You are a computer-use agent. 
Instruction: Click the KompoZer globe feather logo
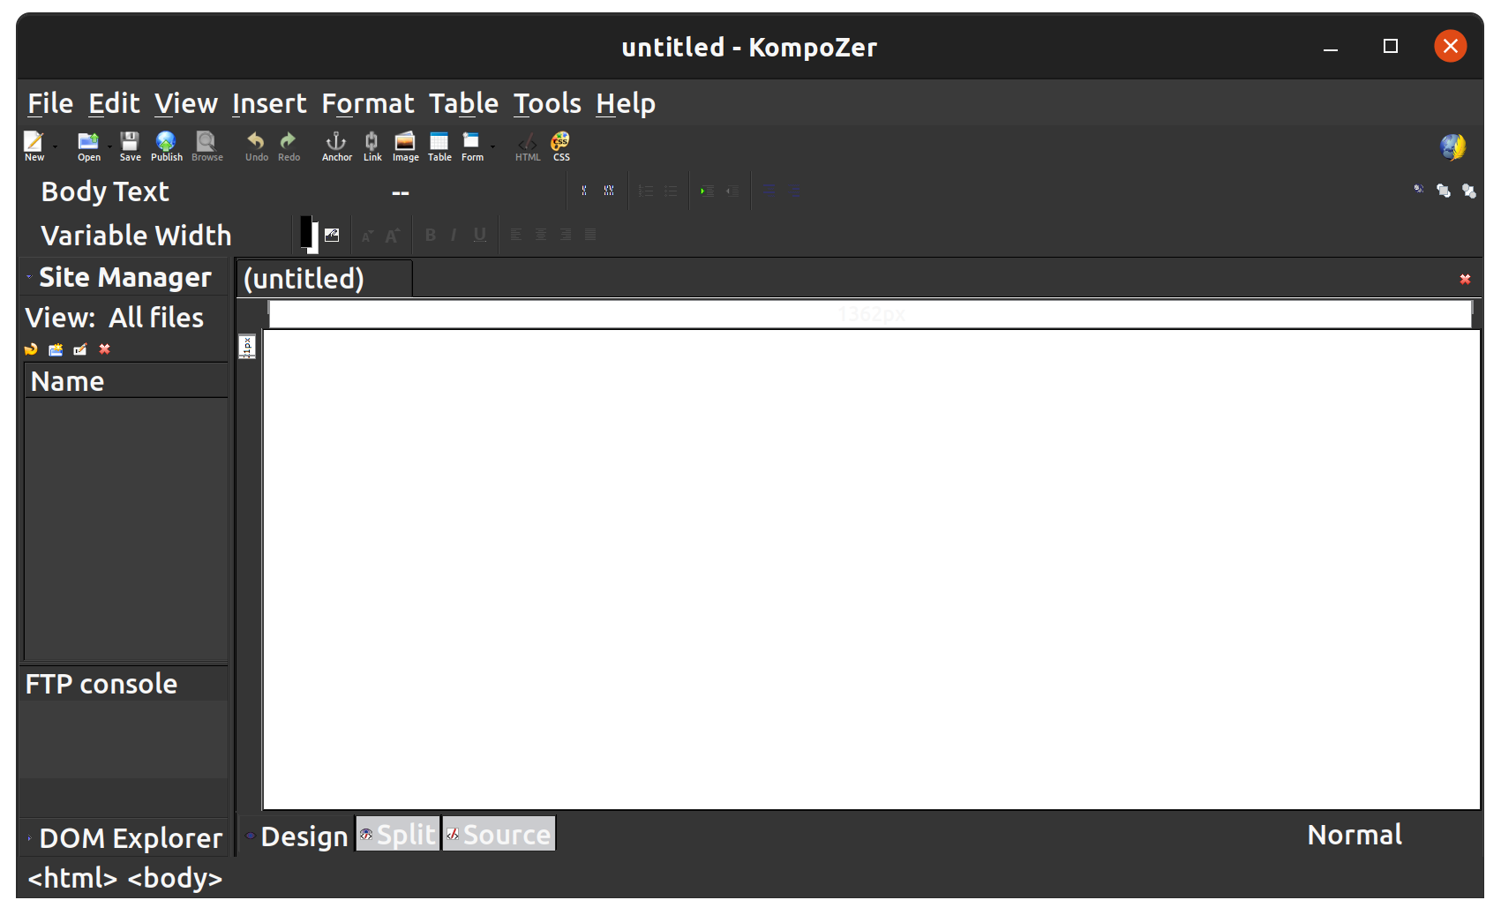(x=1452, y=146)
